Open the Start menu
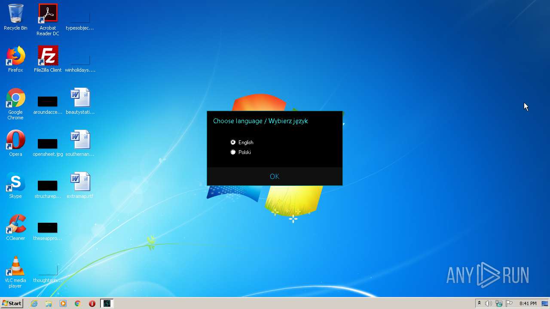 coord(12,303)
